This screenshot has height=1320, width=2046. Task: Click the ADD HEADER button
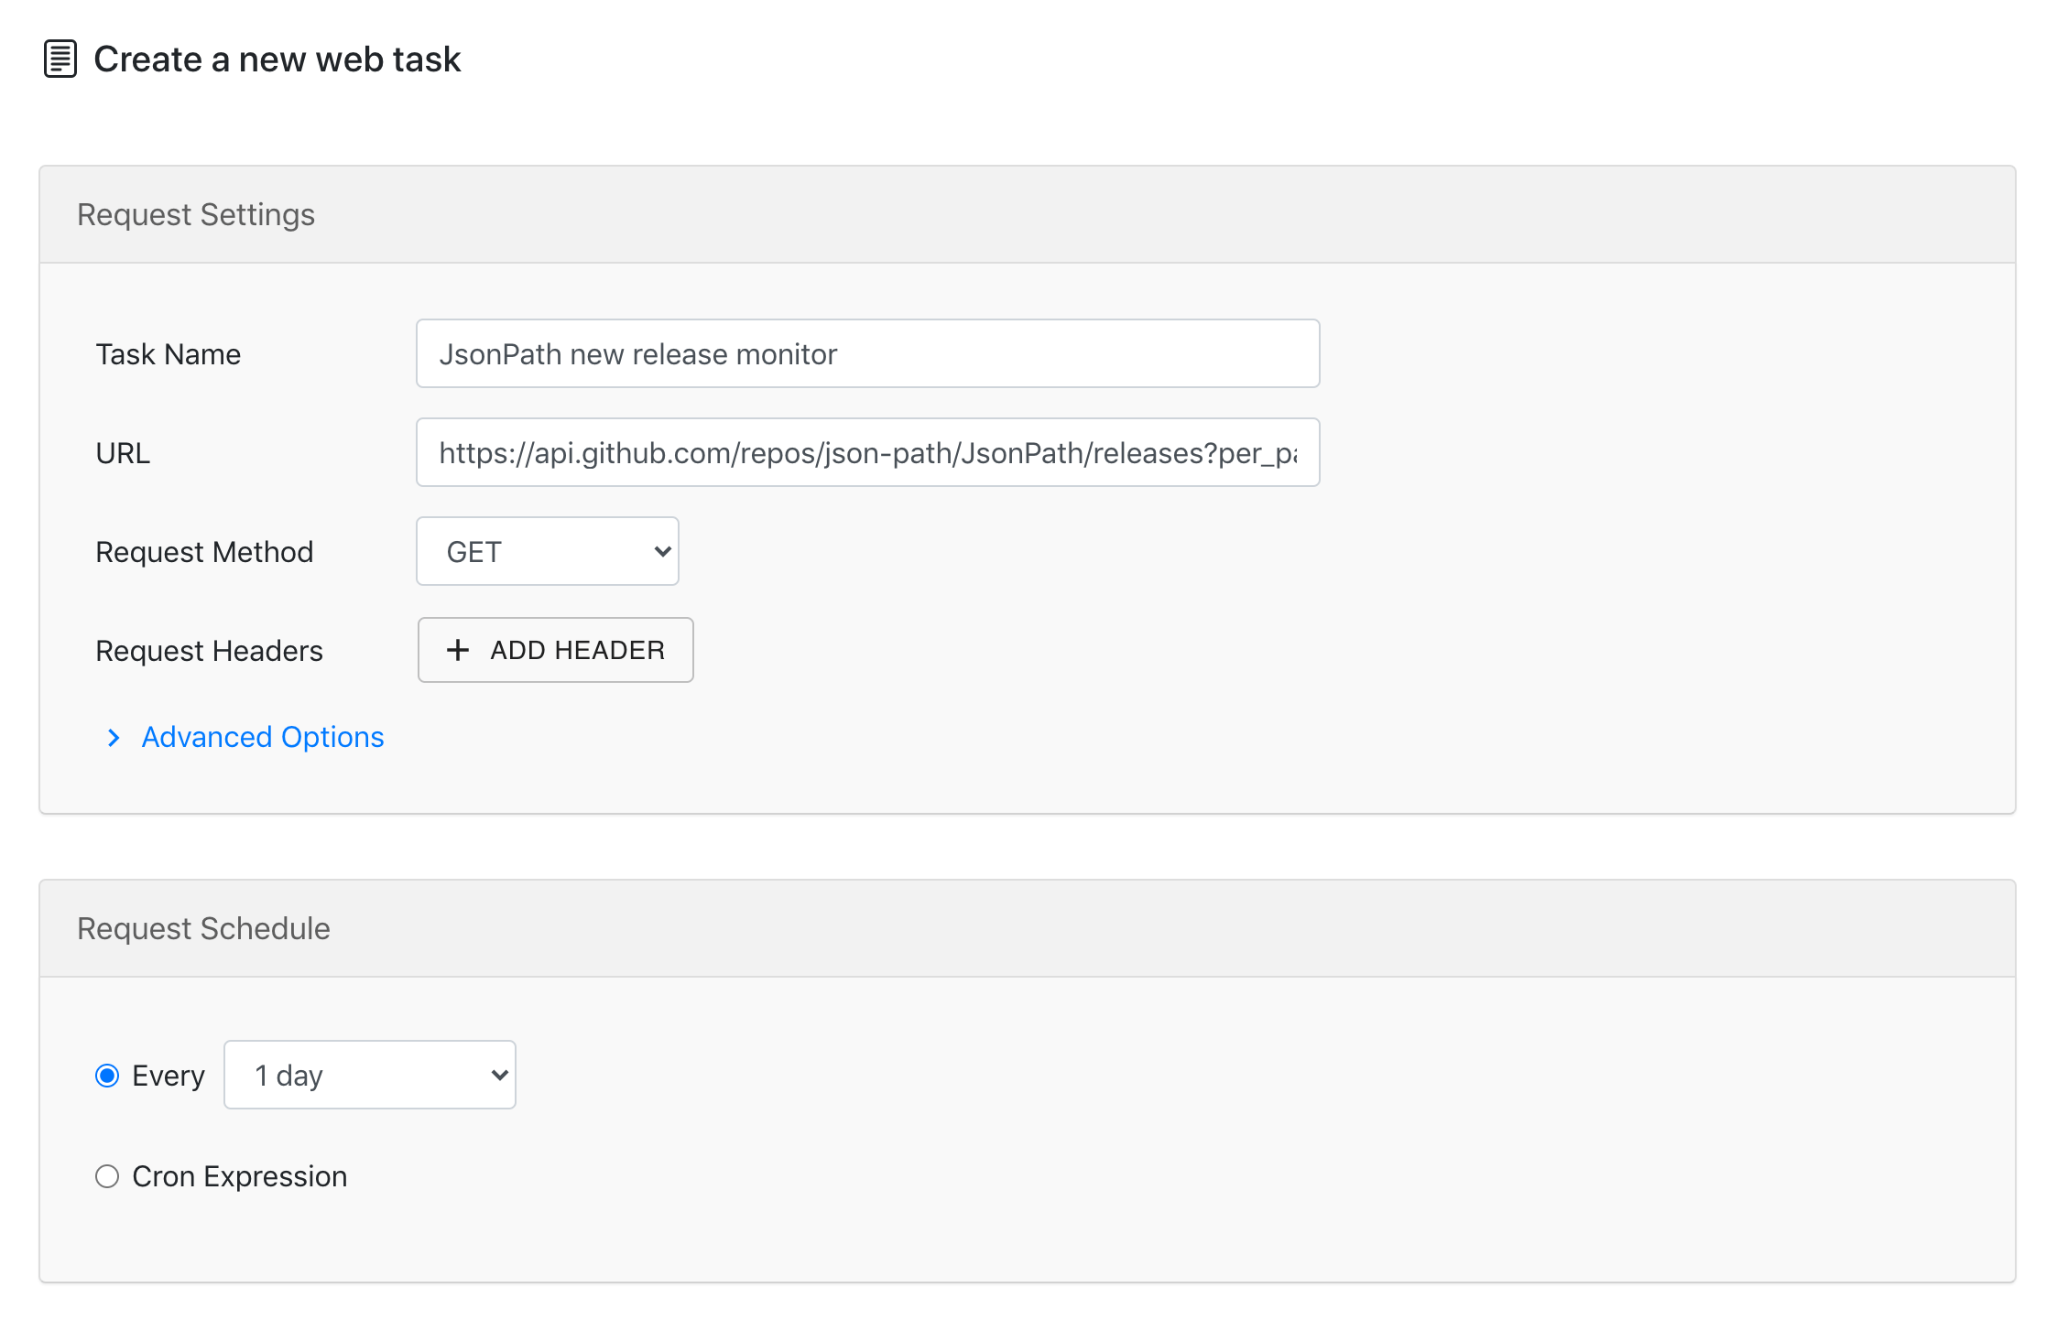pyautogui.click(x=555, y=650)
